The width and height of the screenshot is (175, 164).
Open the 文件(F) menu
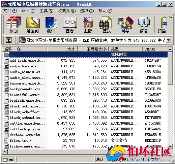click(10, 11)
